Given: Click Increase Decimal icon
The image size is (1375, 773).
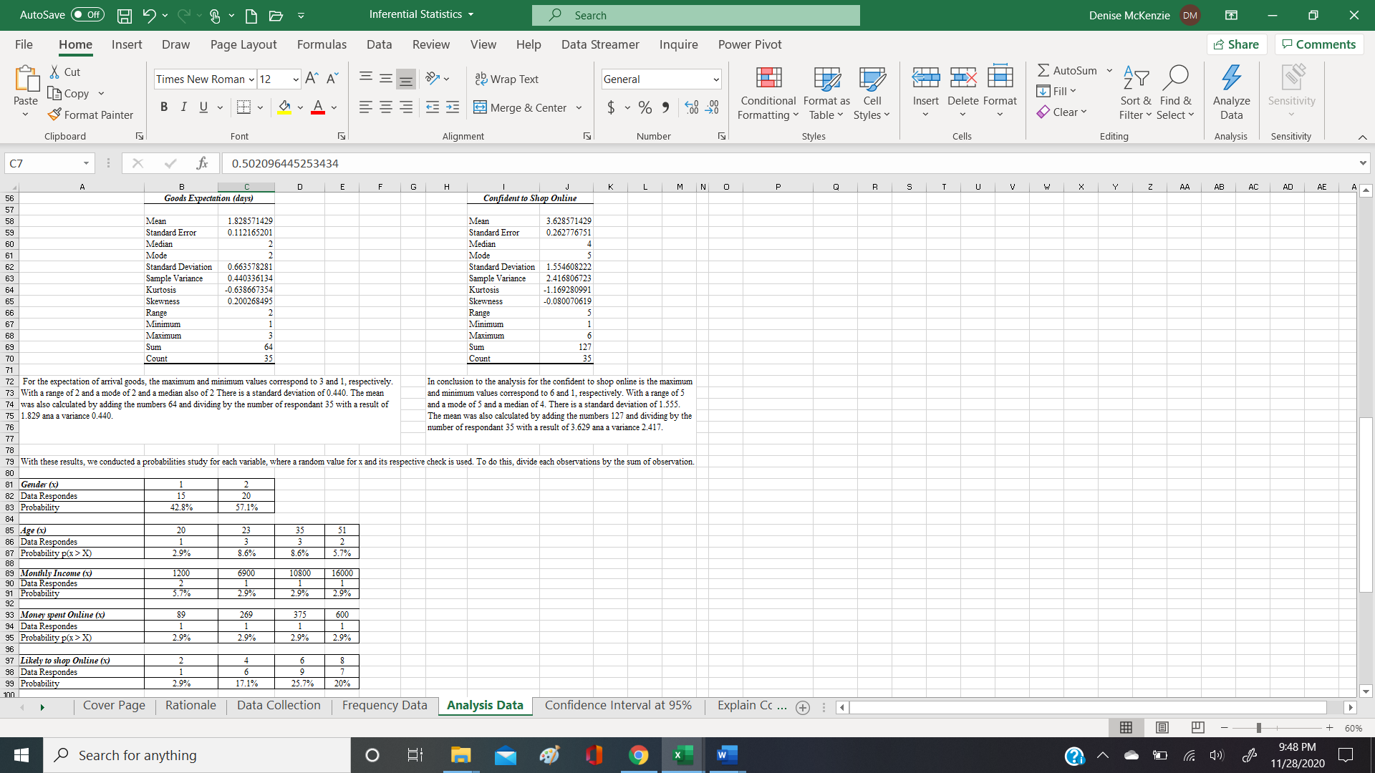Looking at the screenshot, I should (691, 107).
